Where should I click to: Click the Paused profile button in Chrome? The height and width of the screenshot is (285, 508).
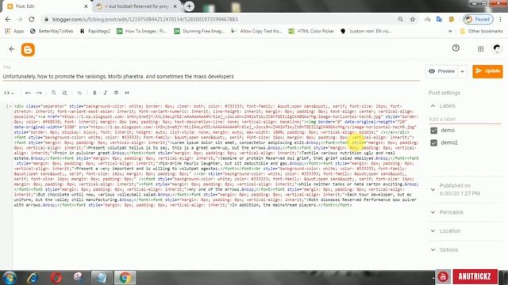[x=478, y=19]
